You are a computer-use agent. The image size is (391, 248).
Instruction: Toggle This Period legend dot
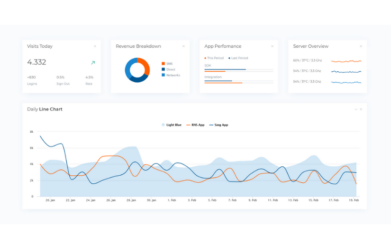click(x=205, y=58)
